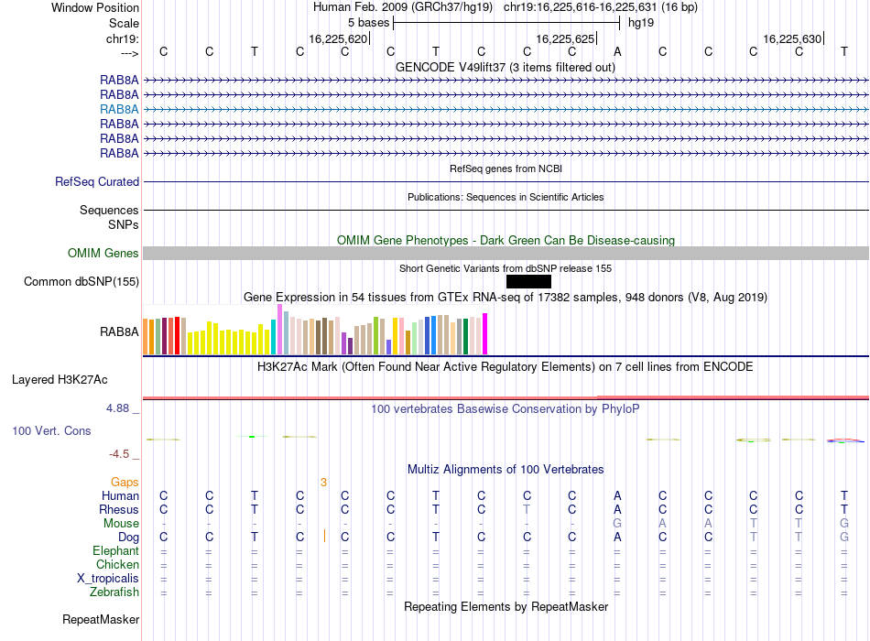Click the Scale label

click(124, 23)
